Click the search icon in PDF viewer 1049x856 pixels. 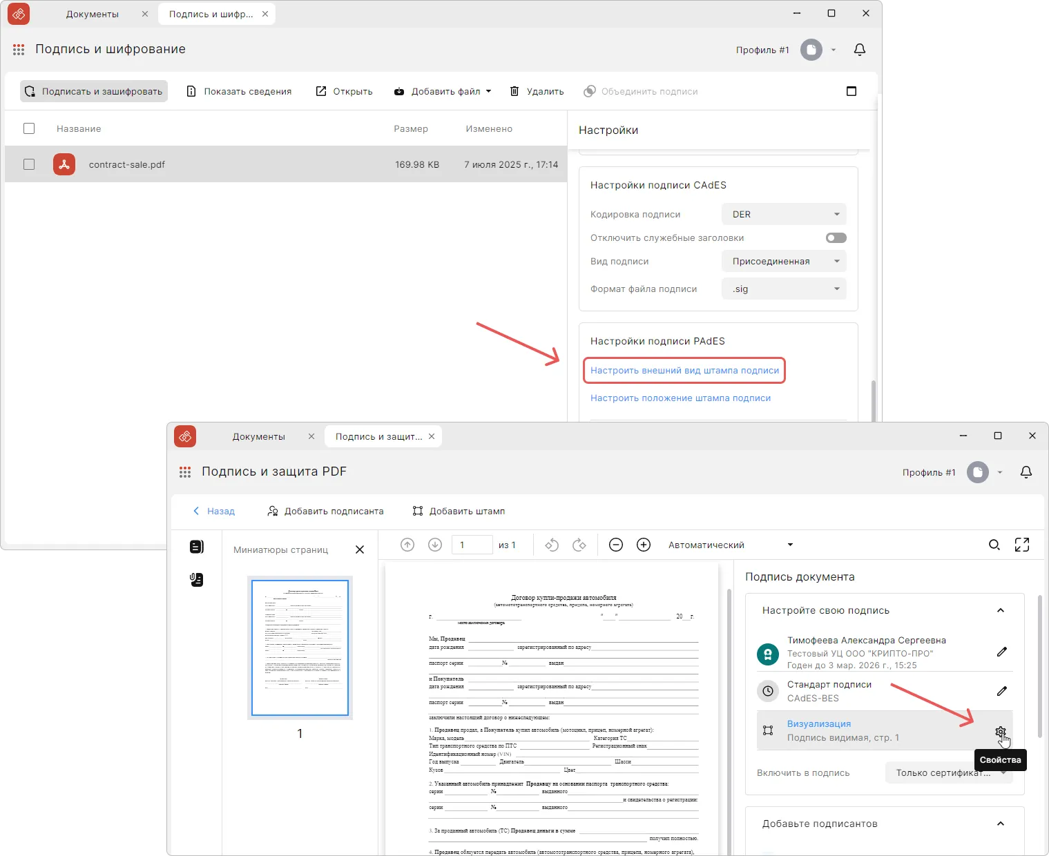[x=994, y=545]
